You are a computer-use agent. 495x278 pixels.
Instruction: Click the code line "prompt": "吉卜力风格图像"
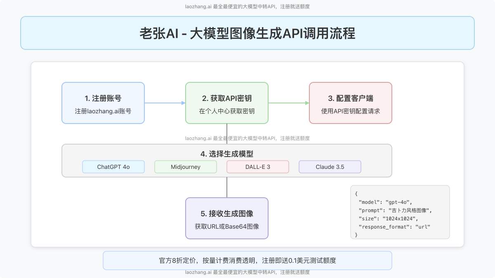point(395,210)
